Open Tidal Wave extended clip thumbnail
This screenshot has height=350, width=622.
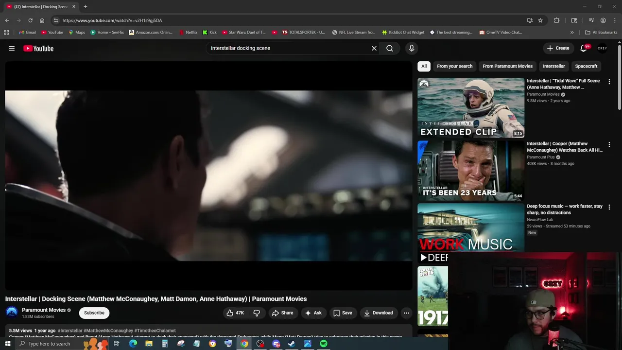471,108
